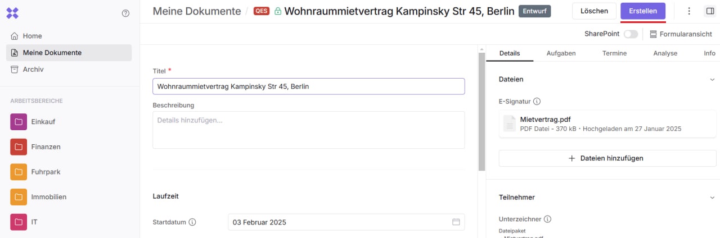Click the E-Signatur info icon

(537, 102)
